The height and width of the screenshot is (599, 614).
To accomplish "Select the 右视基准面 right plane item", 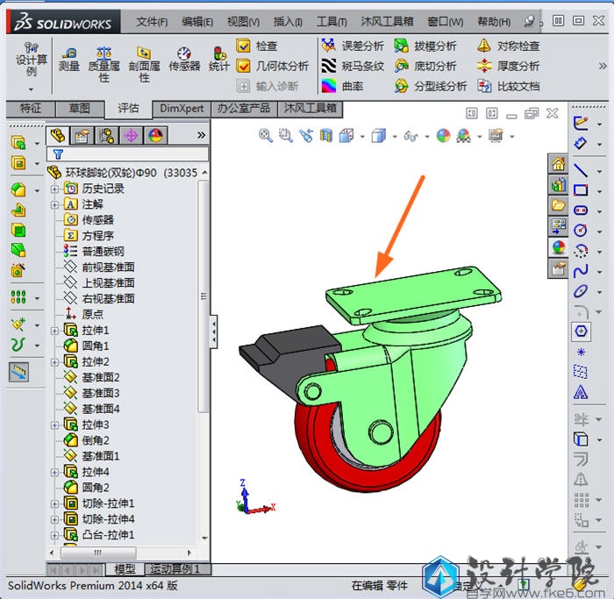I will click(x=108, y=299).
